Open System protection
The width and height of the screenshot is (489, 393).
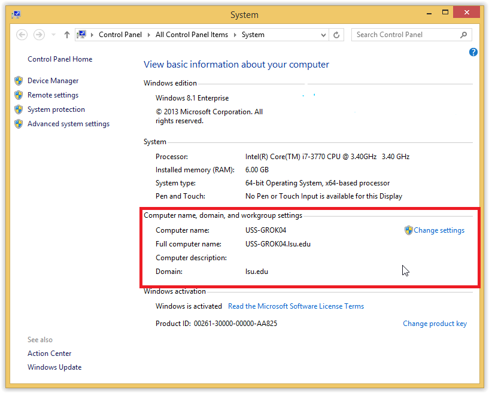point(56,109)
